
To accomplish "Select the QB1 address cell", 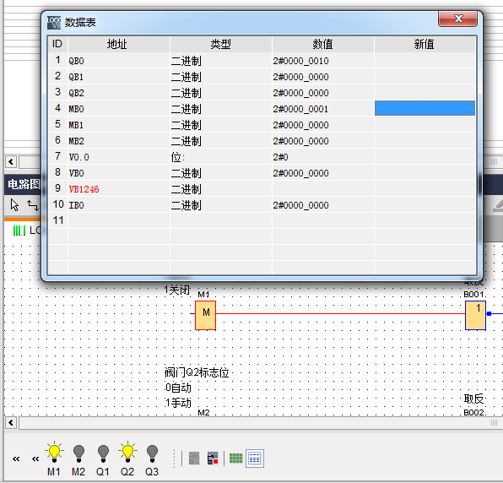I will click(119, 76).
